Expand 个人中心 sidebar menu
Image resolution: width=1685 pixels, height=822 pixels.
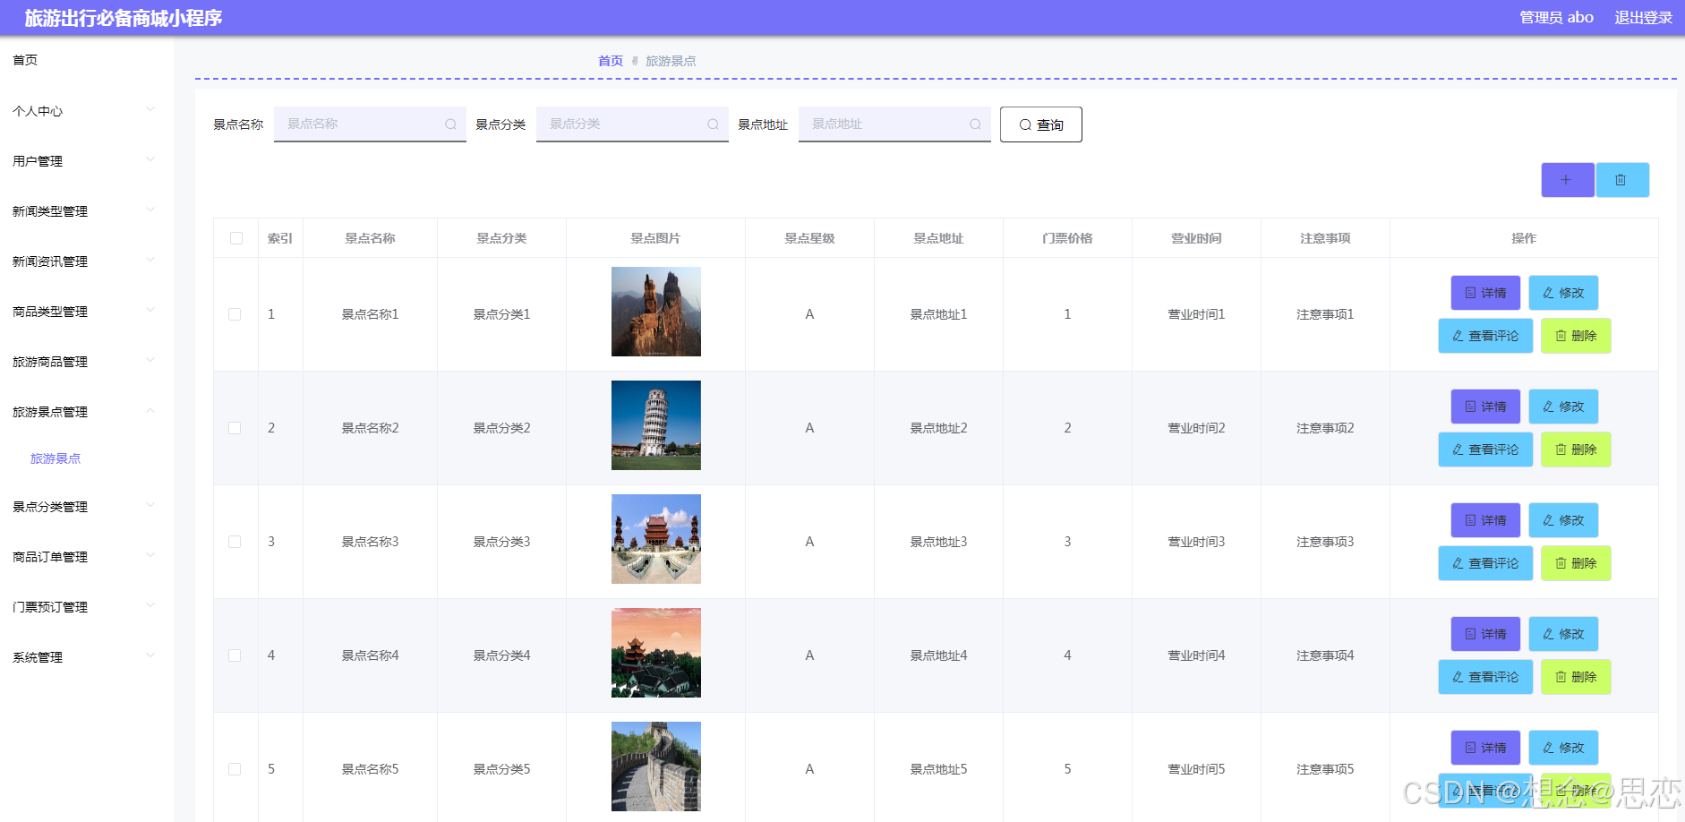[x=87, y=111]
